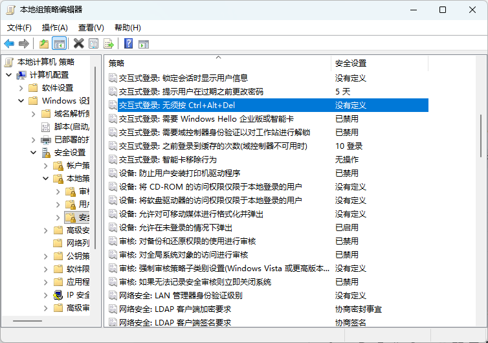This screenshot has height=343, width=488.
Task: Select the 高级审 tree item
Action: coord(78,308)
